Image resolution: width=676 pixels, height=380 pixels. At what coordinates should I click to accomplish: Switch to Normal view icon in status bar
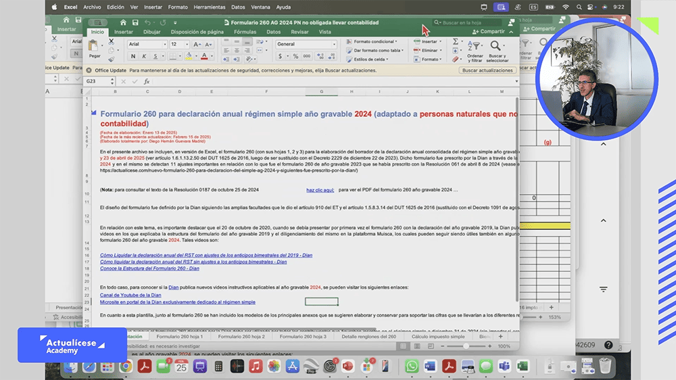click(403, 346)
